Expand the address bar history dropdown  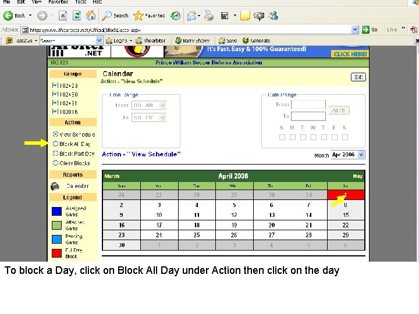tap(354, 30)
